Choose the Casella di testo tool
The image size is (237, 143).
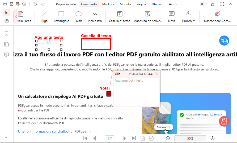pyautogui.click(x=120, y=17)
